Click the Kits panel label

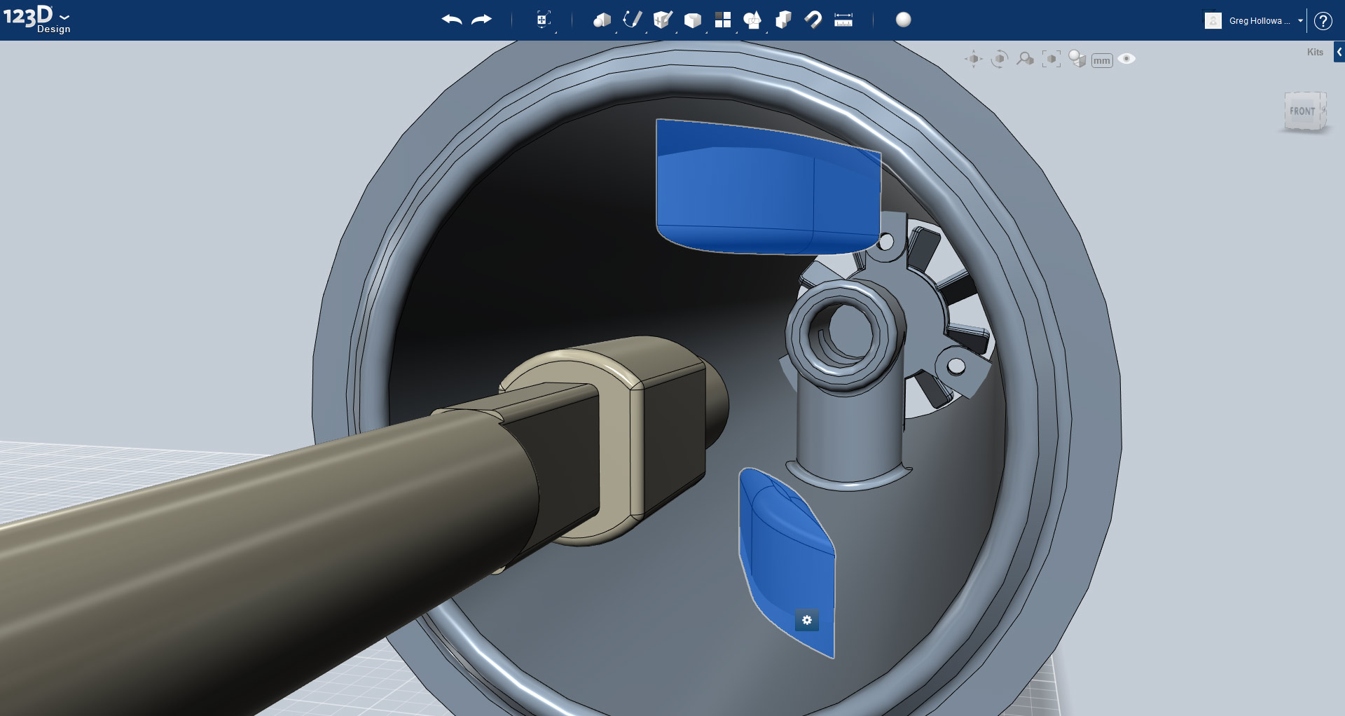1315,52
